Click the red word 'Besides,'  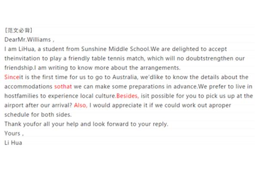click(128, 96)
